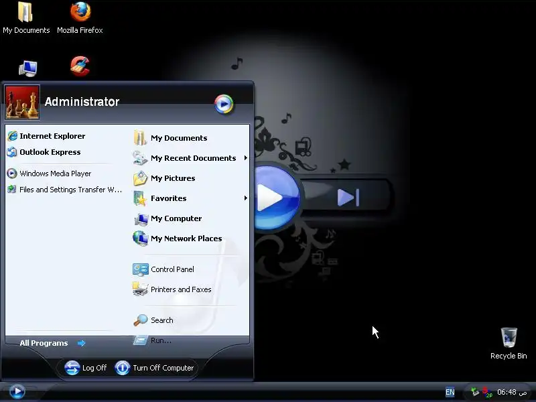The width and height of the screenshot is (536, 402).
Task: Click the My Network Places label
Action: pyautogui.click(x=186, y=239)
